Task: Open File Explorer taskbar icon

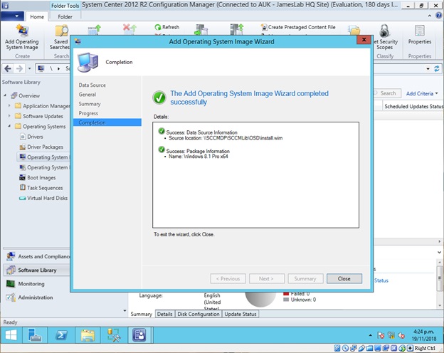Action: [88, 335]
